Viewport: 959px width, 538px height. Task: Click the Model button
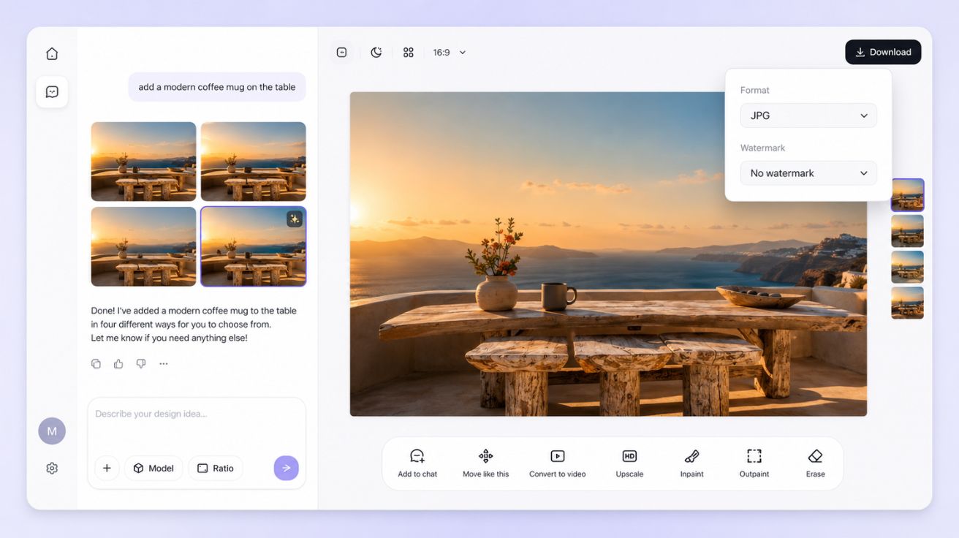pyautogui.click(x=153, y=468)
